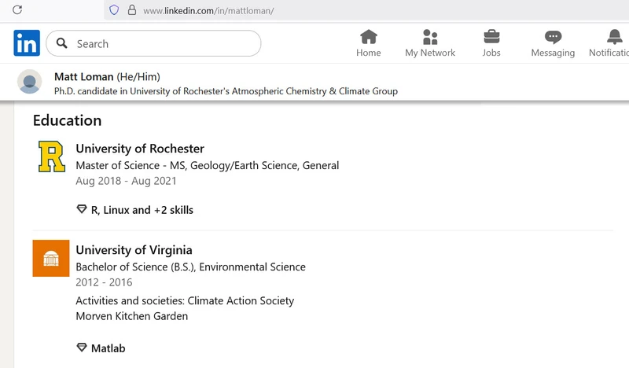Click the shield tracking protection icon
The width and height of the screenshot is (629, 368).
point(114,10)
